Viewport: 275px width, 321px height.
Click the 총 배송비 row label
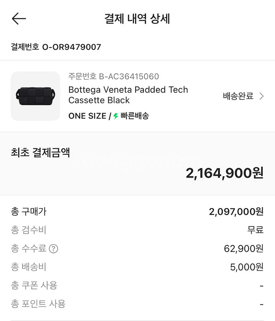29,267
